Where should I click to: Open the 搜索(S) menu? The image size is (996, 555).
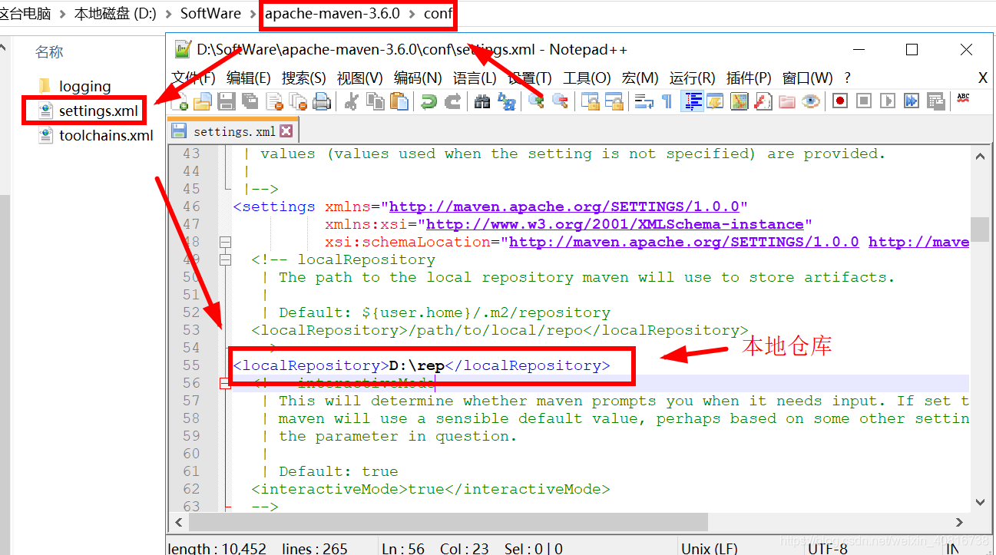304,78
